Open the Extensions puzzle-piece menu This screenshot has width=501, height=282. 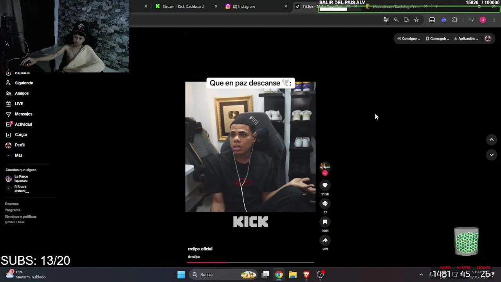455,20
